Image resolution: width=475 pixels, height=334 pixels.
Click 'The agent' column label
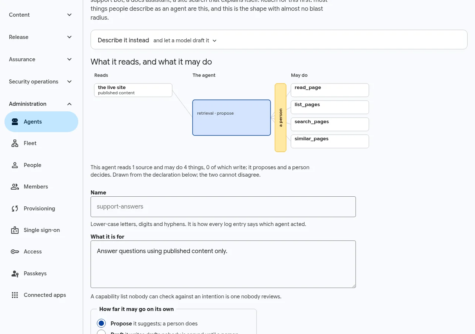pos(204,75)
